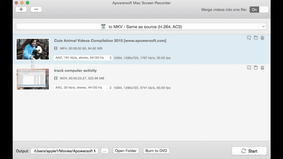Select title Cute Animal Videos Compilation 2015

(110, 41)
